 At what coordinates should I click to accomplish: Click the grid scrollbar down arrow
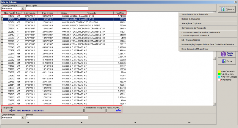pyautogui.click(x=214, y=104)
